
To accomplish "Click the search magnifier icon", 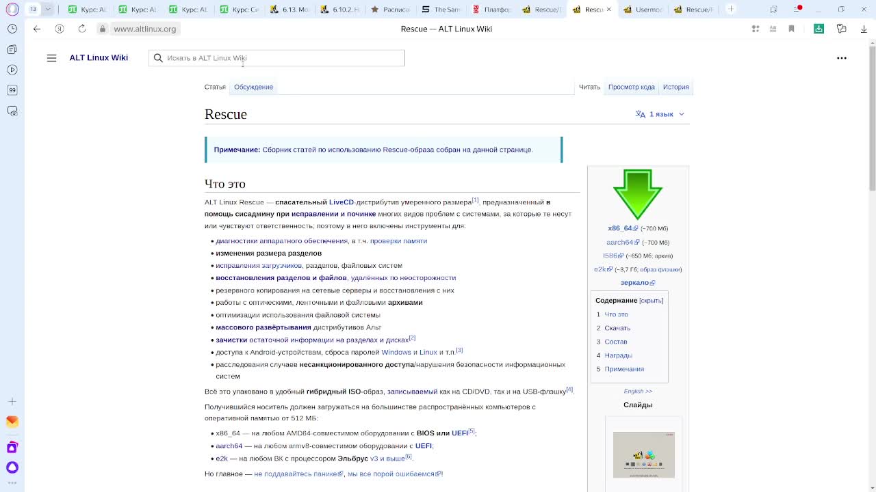I will [x=158, y=58].
